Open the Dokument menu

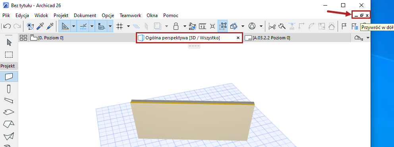tap(85, 15)
